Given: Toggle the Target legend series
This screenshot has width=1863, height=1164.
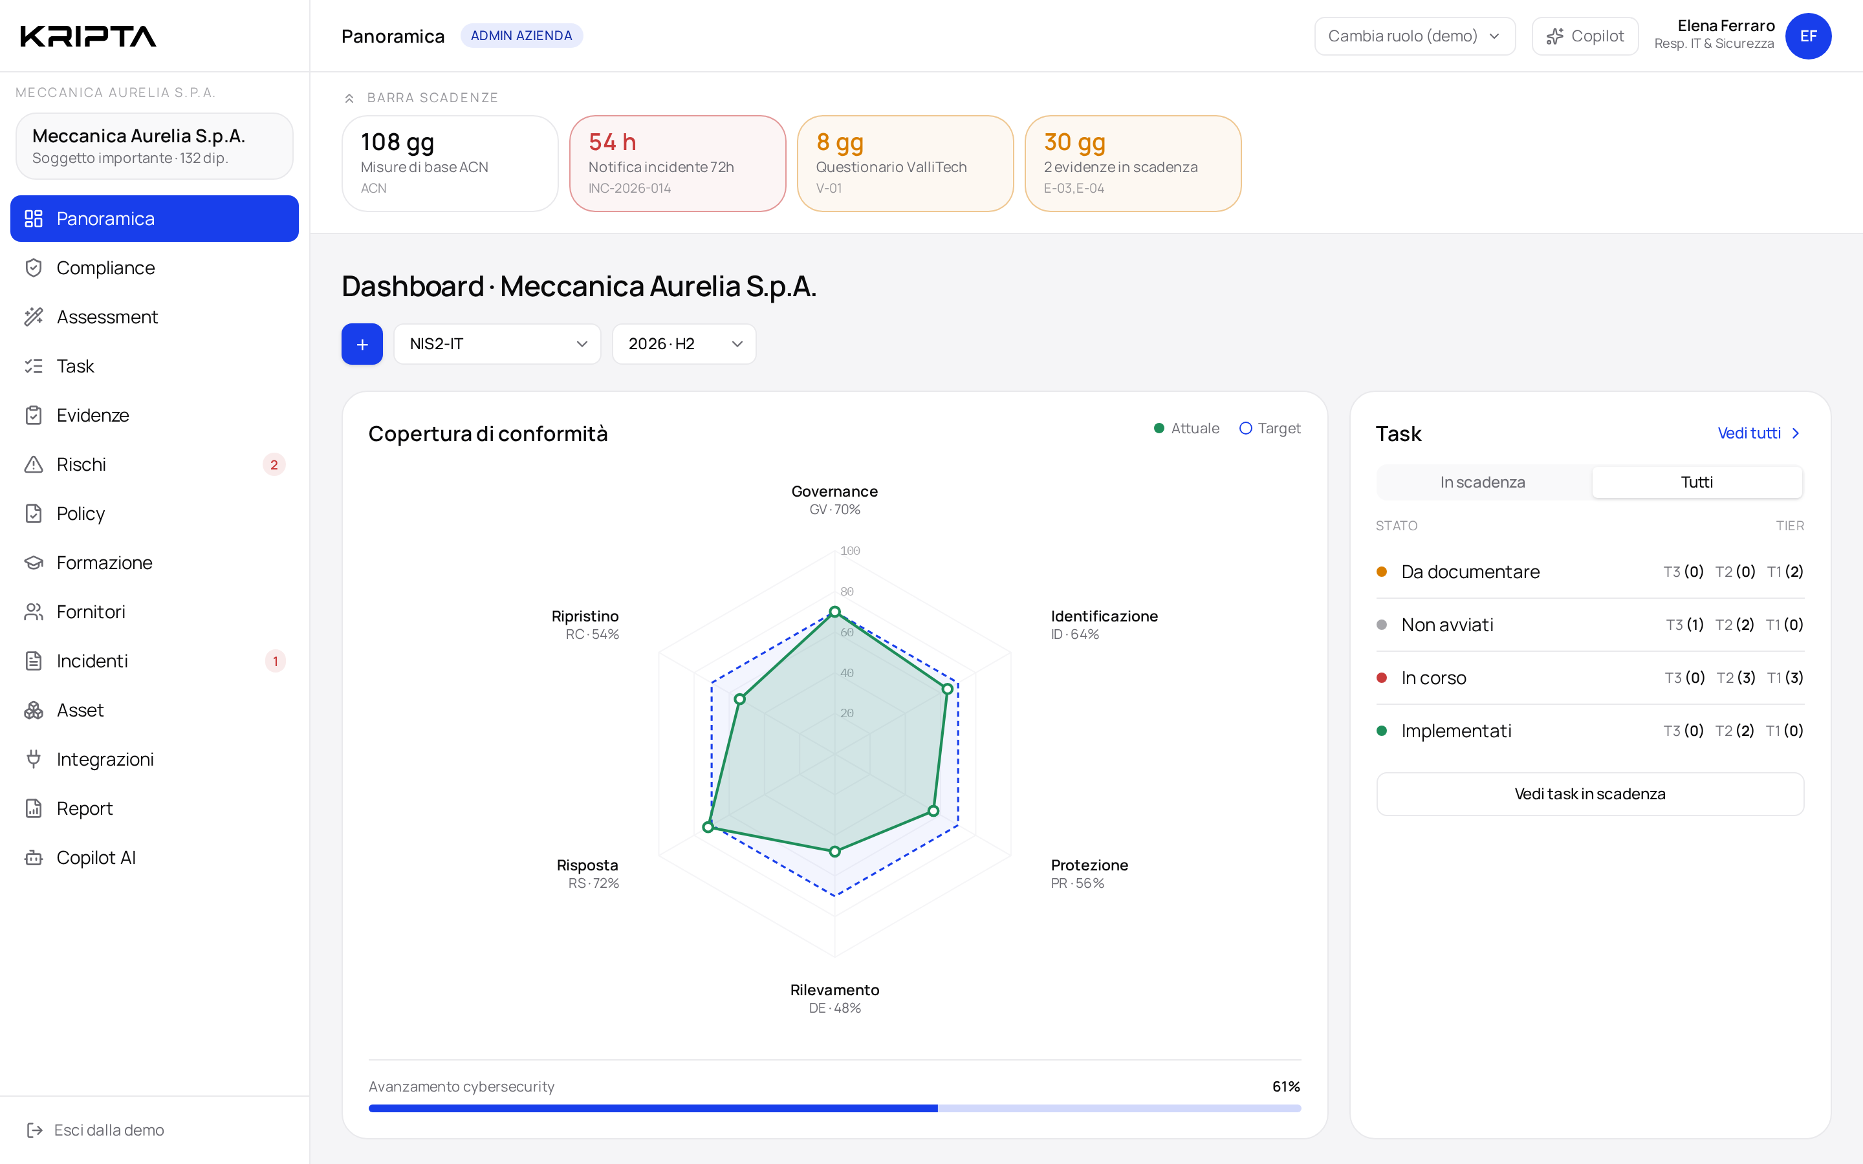Looking at the screenshot, I should (1269, 428).
